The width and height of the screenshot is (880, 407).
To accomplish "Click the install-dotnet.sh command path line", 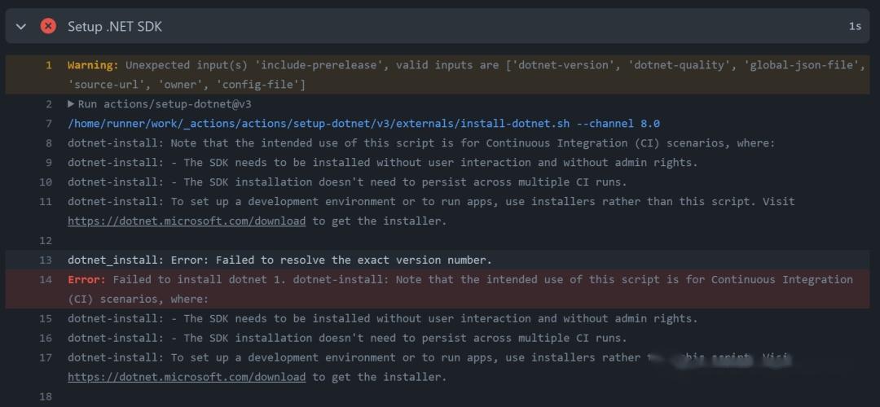I will (363, 124).
